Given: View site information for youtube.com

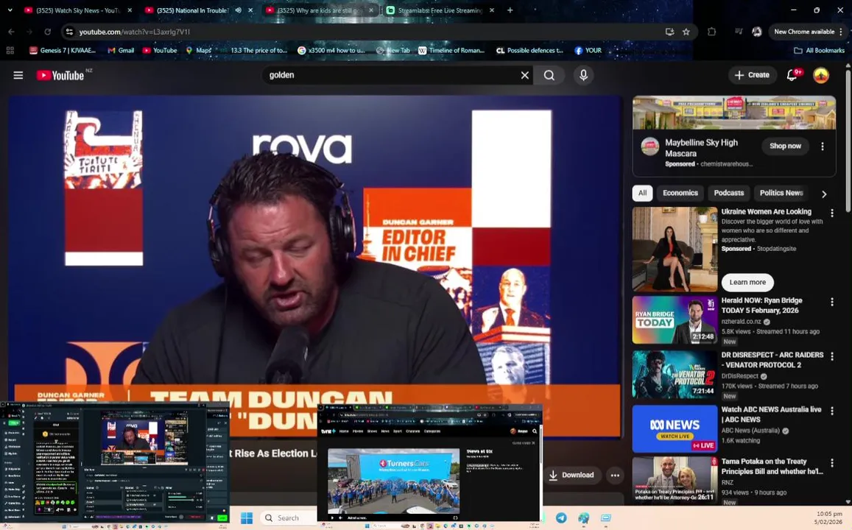Looking at the screenshot, I should tap(69, 32).
